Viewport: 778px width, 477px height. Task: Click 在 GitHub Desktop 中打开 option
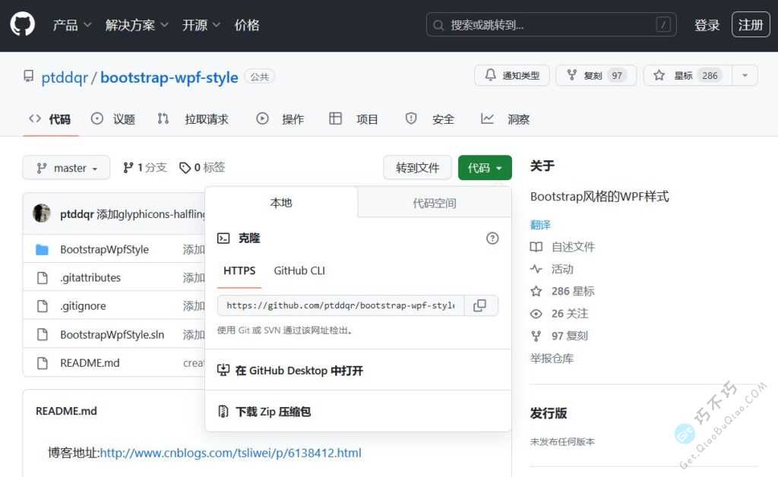[x=290, y=371]
